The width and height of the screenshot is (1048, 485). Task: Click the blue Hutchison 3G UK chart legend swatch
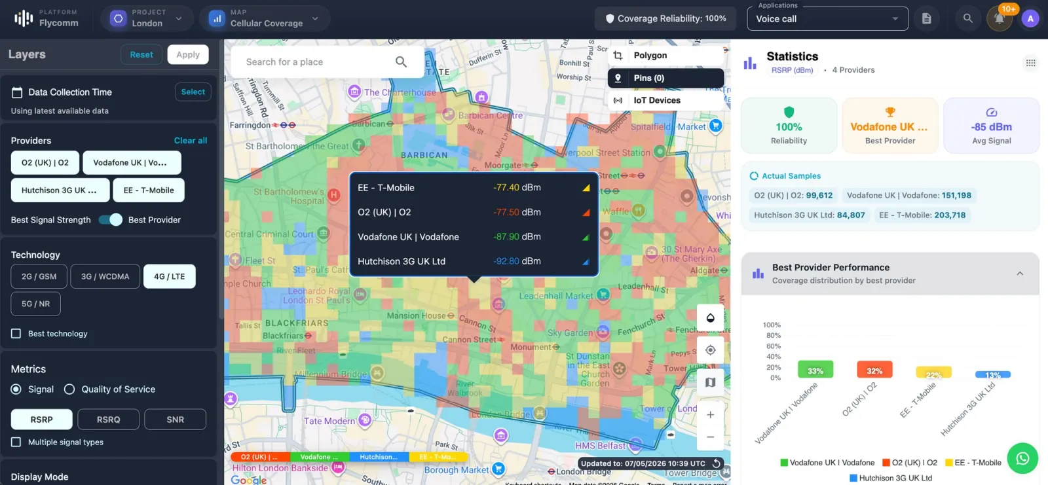coord(853,478)
